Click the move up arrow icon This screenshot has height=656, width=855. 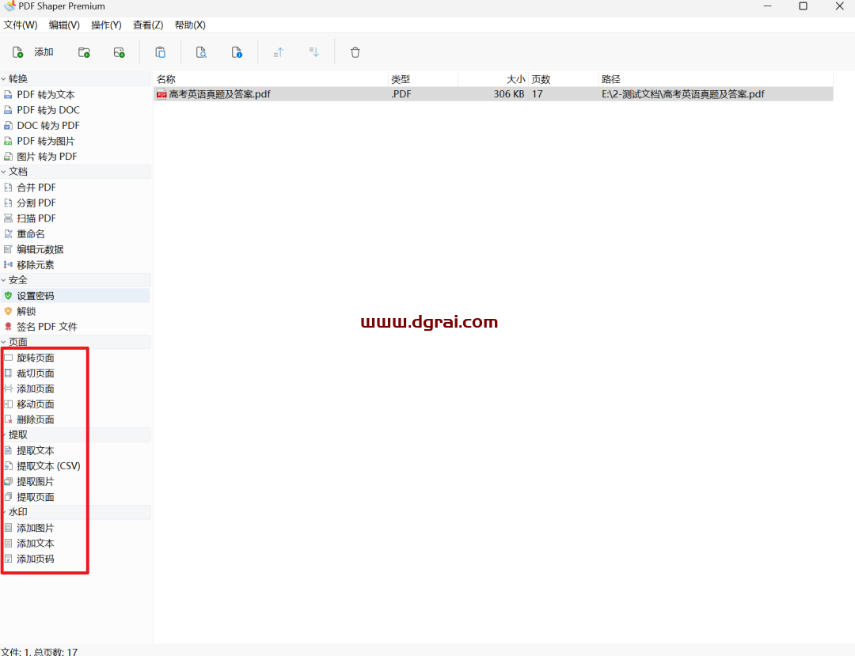[x=279, y=52]
